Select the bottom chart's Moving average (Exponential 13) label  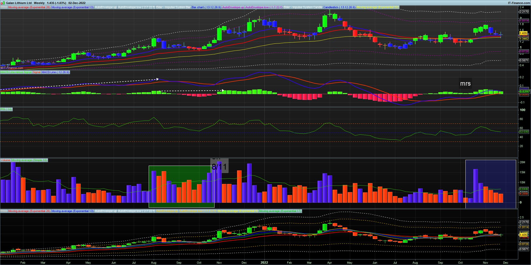pos(72,211)
